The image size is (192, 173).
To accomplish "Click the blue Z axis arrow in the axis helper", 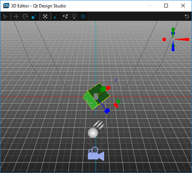I will pos(173,47).
